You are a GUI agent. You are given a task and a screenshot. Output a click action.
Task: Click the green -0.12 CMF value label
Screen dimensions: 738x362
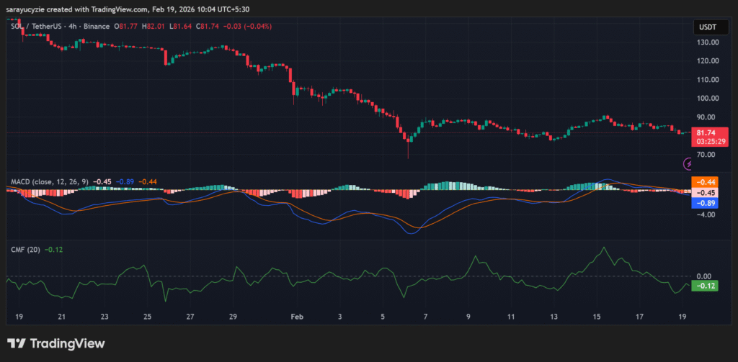point(704,286)
